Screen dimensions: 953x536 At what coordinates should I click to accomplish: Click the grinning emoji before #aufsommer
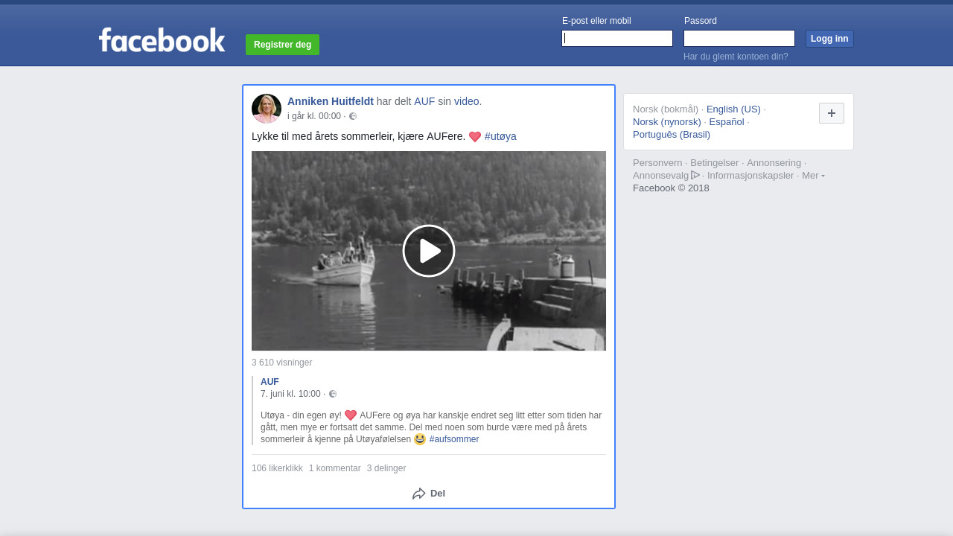420,439
